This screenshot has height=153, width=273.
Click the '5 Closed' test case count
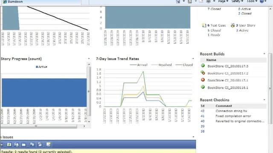click(x=214, y=30)
